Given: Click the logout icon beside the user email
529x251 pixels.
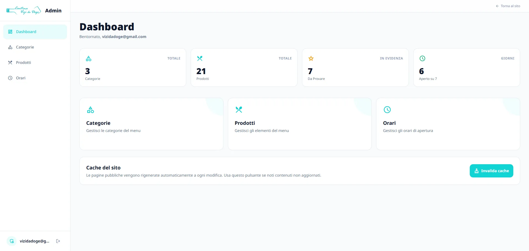Looking at the screenshot, I should tap(58, 241).
